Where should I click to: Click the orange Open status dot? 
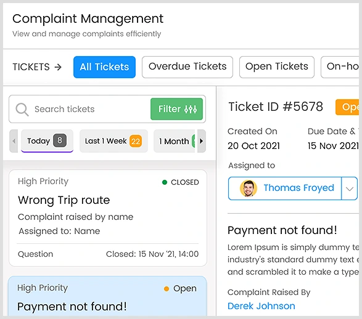tap(167, 289)
